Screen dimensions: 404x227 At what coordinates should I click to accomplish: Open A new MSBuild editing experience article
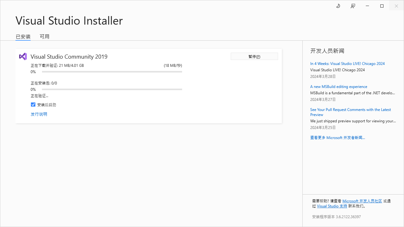[339, 87]
